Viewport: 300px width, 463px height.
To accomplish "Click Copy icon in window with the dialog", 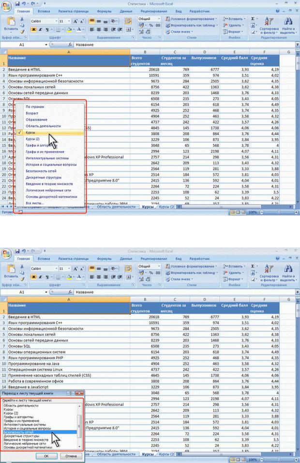I will click(22, 273).
